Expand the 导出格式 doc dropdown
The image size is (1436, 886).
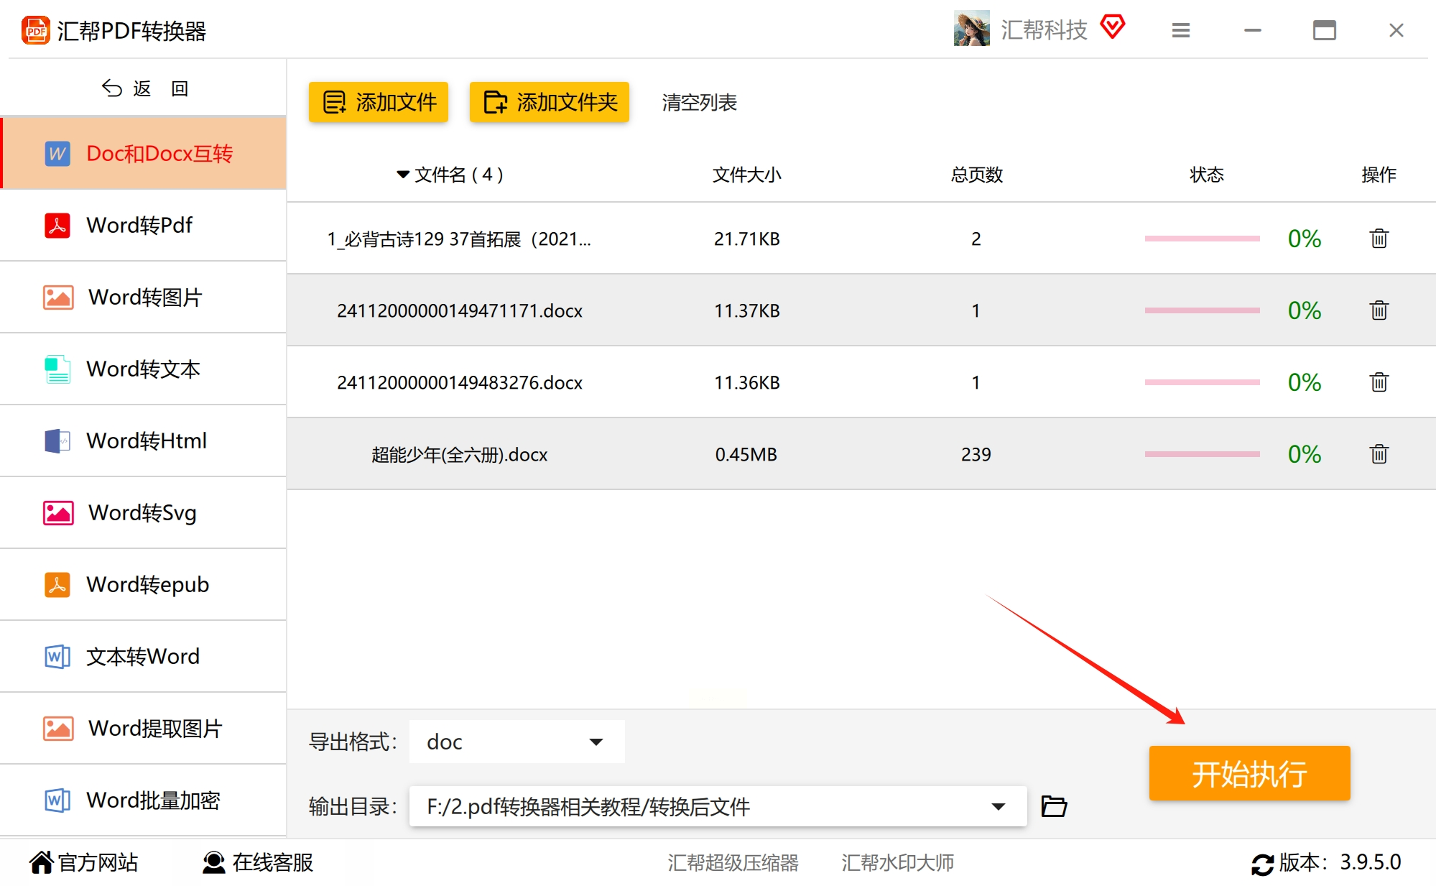tap(596, 742)
